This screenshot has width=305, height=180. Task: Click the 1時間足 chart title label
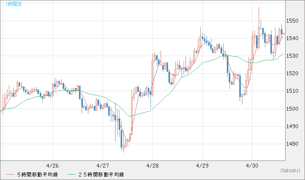click(9, 4)
